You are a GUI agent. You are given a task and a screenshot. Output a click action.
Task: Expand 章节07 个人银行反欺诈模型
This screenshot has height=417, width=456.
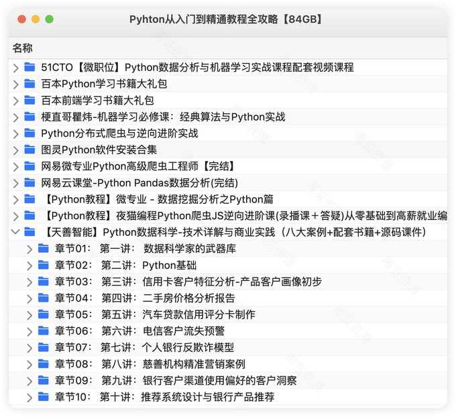click(x=30, y=349)
